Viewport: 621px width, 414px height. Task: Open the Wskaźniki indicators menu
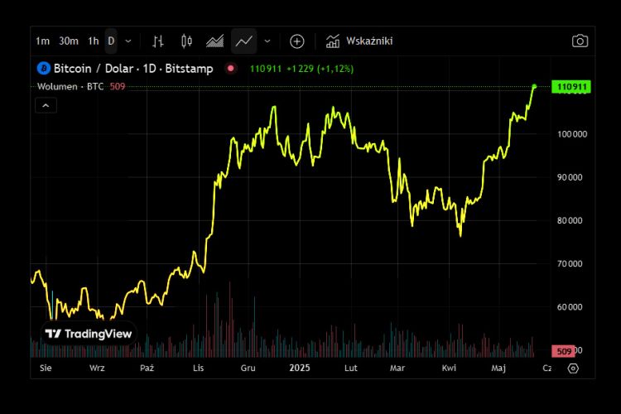(x=359, y=41)
